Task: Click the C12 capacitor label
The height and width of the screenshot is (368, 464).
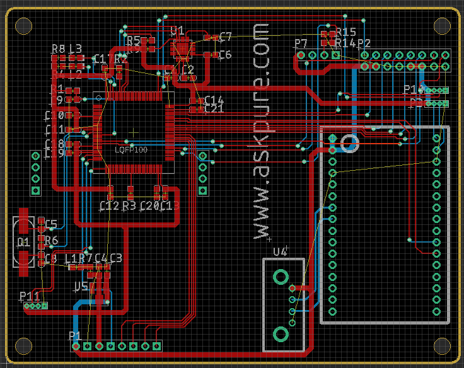Action: (x=109, y=206)
